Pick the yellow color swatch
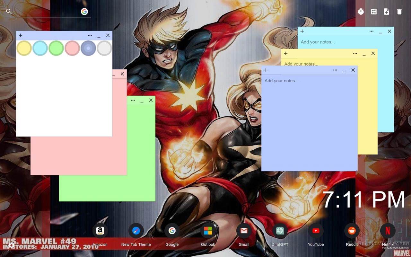This screenshot has height=257, width=411. tap(24, 48)
